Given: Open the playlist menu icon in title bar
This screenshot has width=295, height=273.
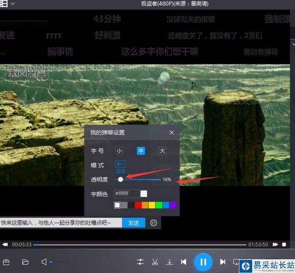Looking at the screenshot, I should [x=4, y=3].
